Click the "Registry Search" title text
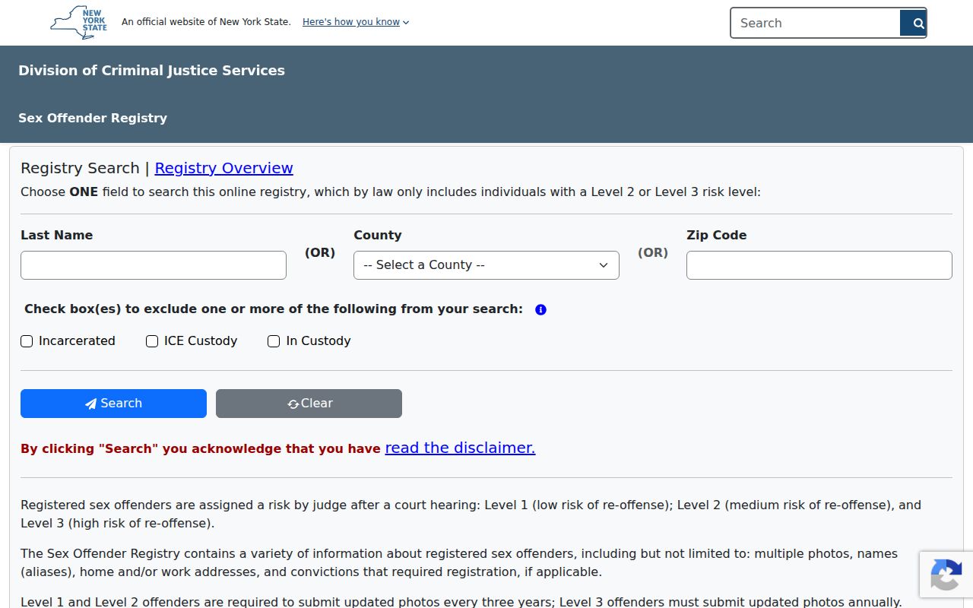This screenshot has width=973, height=608. pyautogui.click(x=80, y=168)
